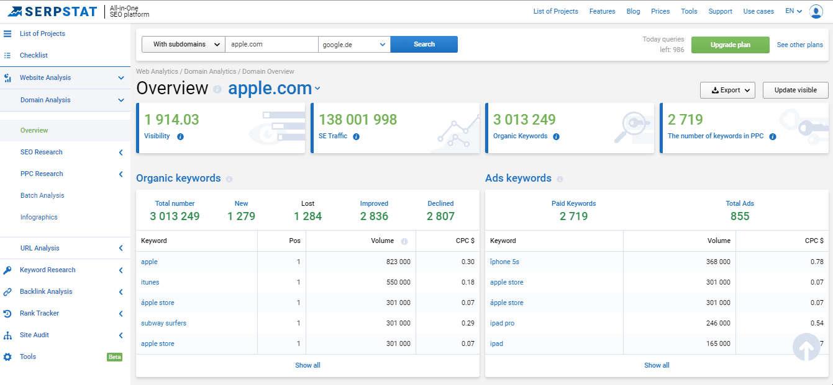The image size is (833, 385).
Task: Click Show all under Ads keywords
Action: [x=657, y=365]
